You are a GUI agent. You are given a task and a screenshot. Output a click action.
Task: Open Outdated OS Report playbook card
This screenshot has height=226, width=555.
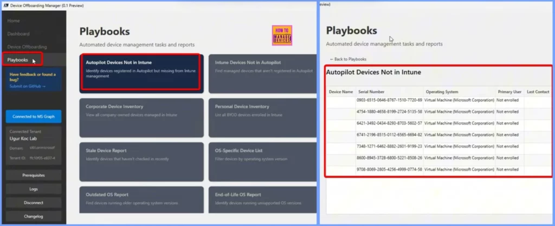141,200
